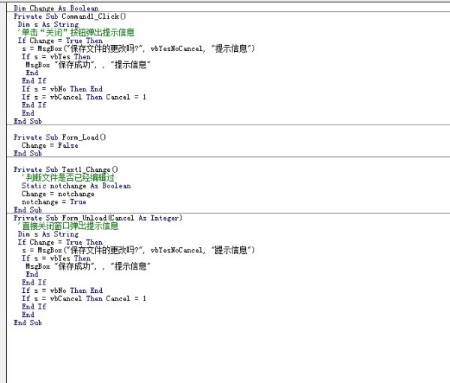This screenshot has width=450, height=383.
Task: Click the 'Private Sub Text1_Change()' line
Action: tap(66, 170)
